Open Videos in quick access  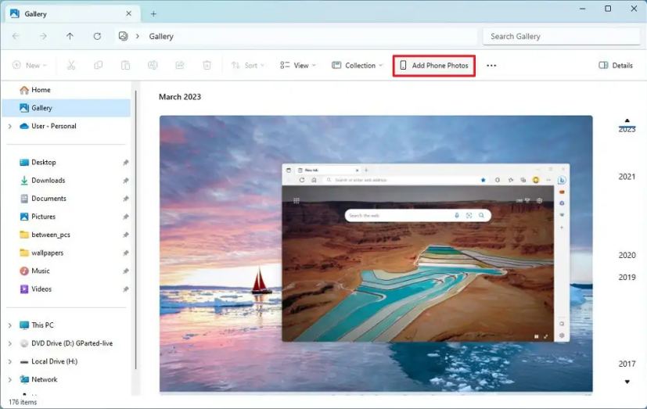(x=41, y=289)
